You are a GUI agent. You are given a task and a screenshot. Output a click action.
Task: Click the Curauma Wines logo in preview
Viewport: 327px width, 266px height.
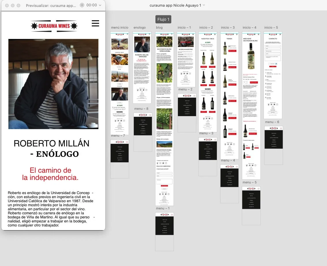54,26
